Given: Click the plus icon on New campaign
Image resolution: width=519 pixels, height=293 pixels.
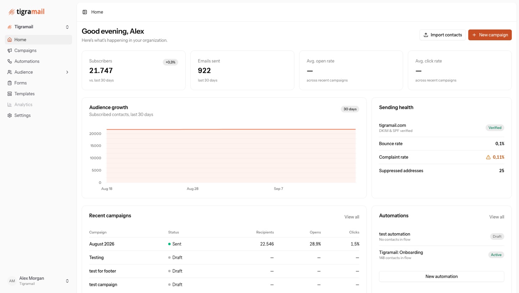Looking at the screenshot, I should click(x=474, y=35).
